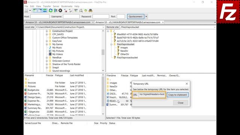Cancel the current operation
The height and width of the screenshot is (135, 240).
tap(60, 10)
